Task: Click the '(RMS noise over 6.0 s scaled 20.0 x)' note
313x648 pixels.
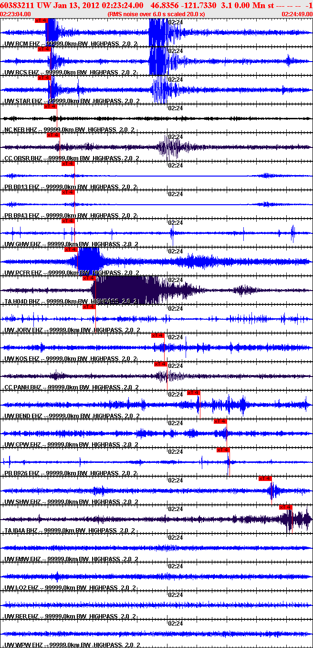Action: (x=156, y=14)
